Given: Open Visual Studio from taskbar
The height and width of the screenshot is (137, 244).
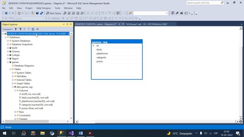Looking at the screenshot, I should point(71,133).
